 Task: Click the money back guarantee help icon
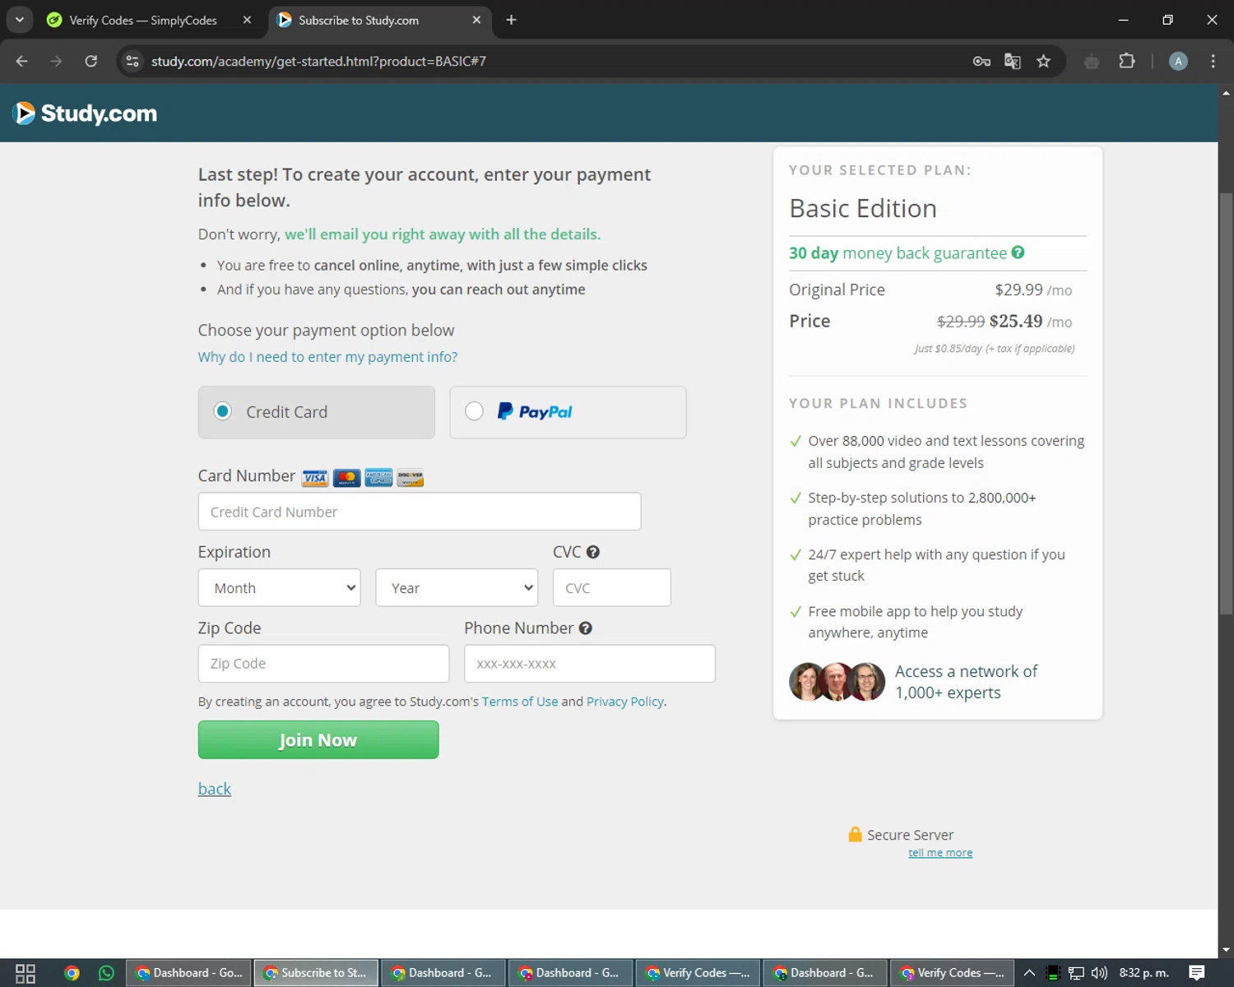click(1018, 253)
